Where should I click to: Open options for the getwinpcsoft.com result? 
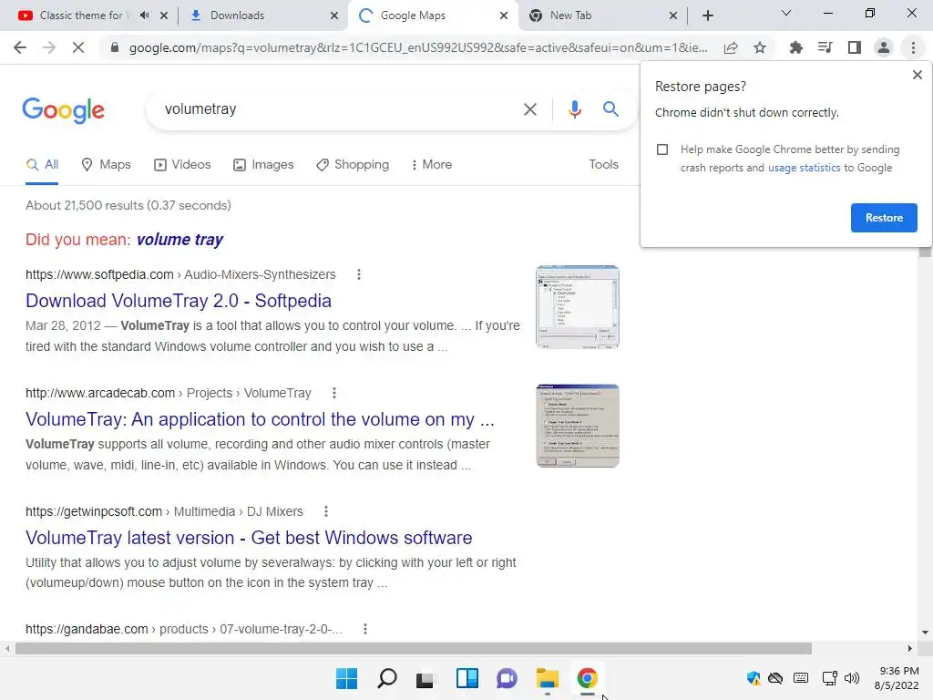(x=325, y=511)
